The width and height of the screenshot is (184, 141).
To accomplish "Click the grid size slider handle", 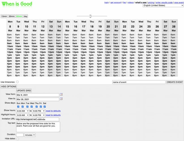I will [90, 16].
